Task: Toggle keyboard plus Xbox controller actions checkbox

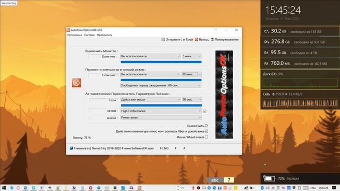Action: tap(207, 131)
